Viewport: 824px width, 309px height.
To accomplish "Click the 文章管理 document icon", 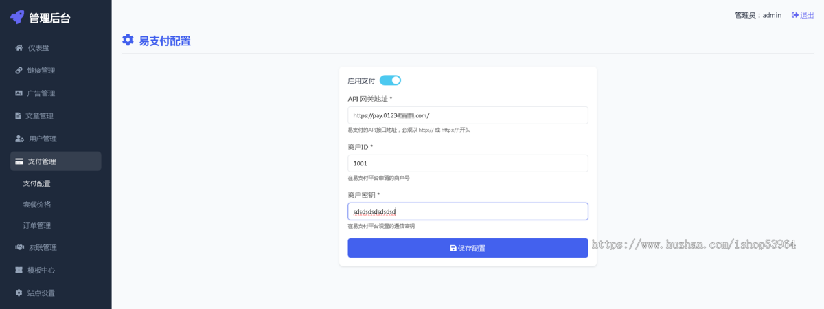I will (19, 116).
